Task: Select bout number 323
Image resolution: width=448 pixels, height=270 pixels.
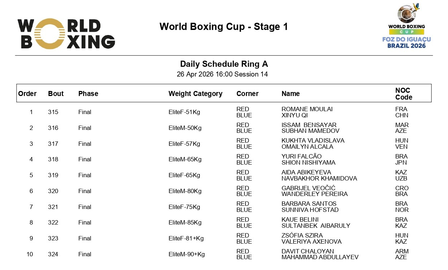Action: [53, 239]
